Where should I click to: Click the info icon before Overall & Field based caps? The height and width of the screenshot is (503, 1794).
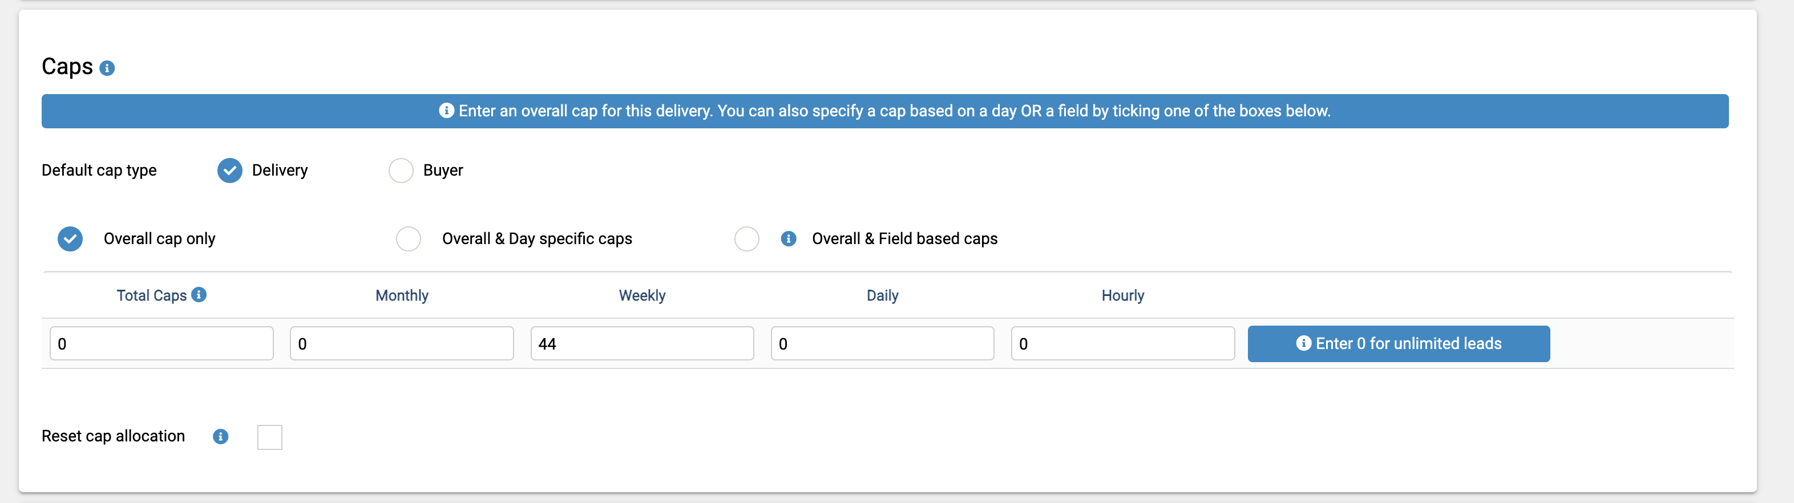tap(789, 238)
